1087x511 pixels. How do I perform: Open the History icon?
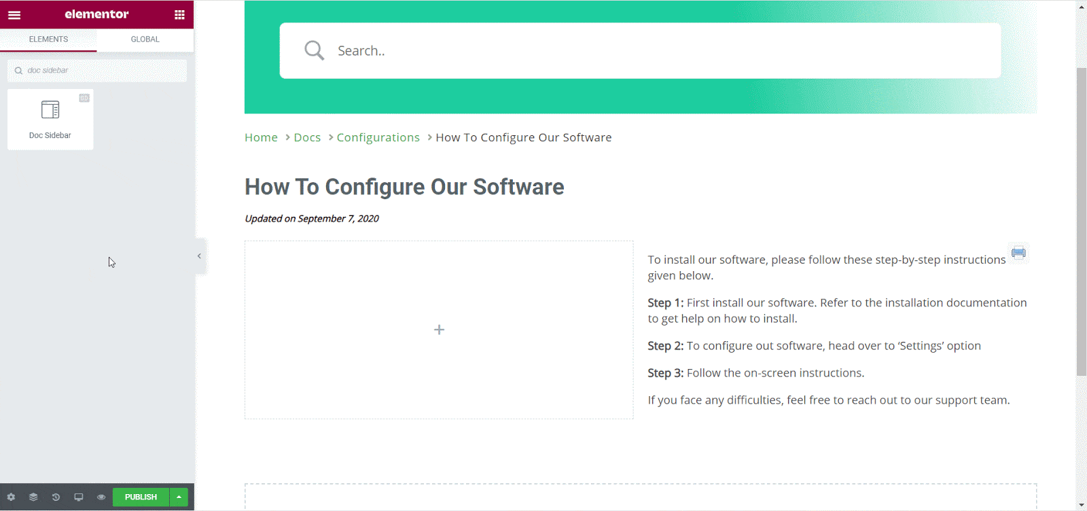pos(56,497)
